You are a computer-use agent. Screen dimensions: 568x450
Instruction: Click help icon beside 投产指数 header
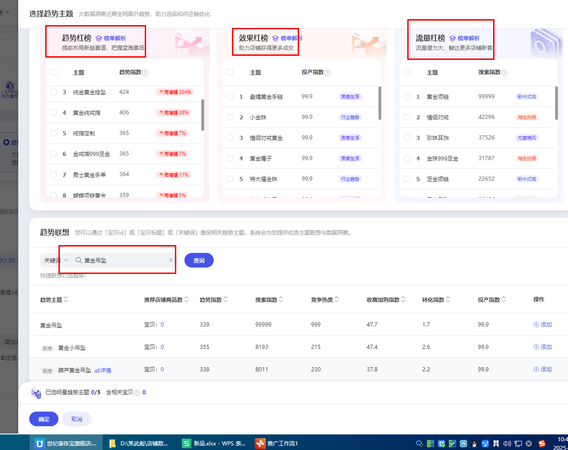327,73
